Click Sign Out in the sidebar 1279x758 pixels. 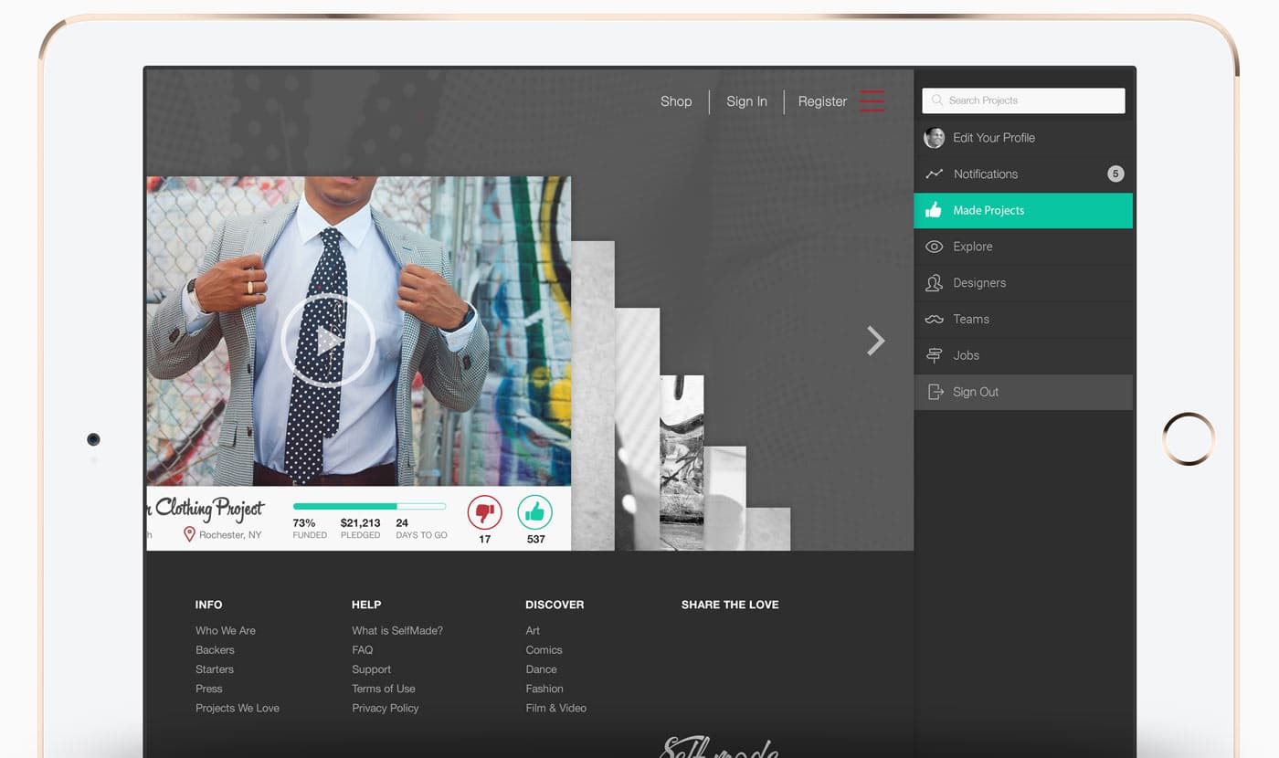pos(1023,392)
